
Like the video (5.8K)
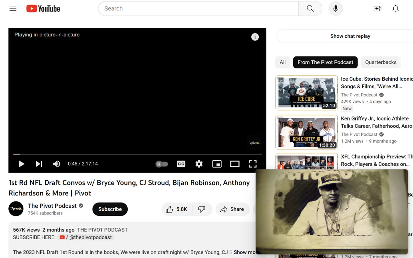tap(177, 209)
